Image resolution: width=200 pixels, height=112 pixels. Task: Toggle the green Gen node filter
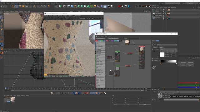(102, 41)
